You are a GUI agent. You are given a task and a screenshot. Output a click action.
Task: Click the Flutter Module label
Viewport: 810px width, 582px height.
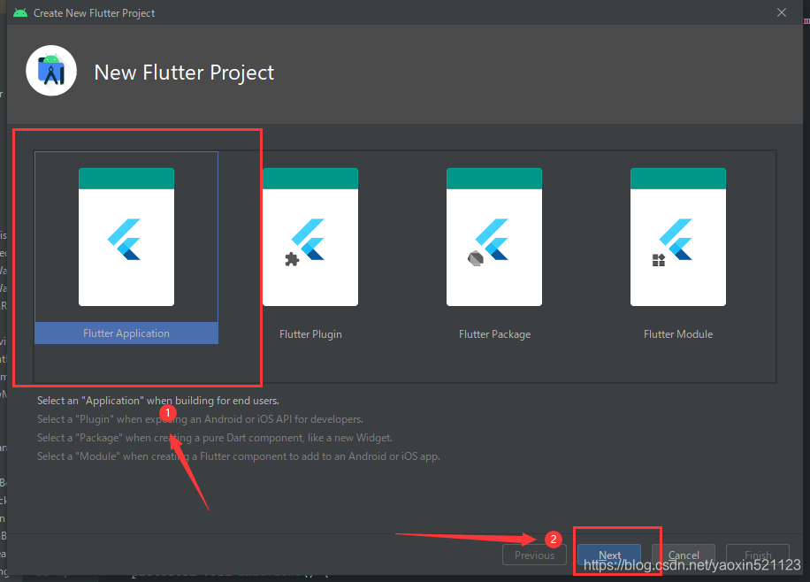click(x=678, y=334)
